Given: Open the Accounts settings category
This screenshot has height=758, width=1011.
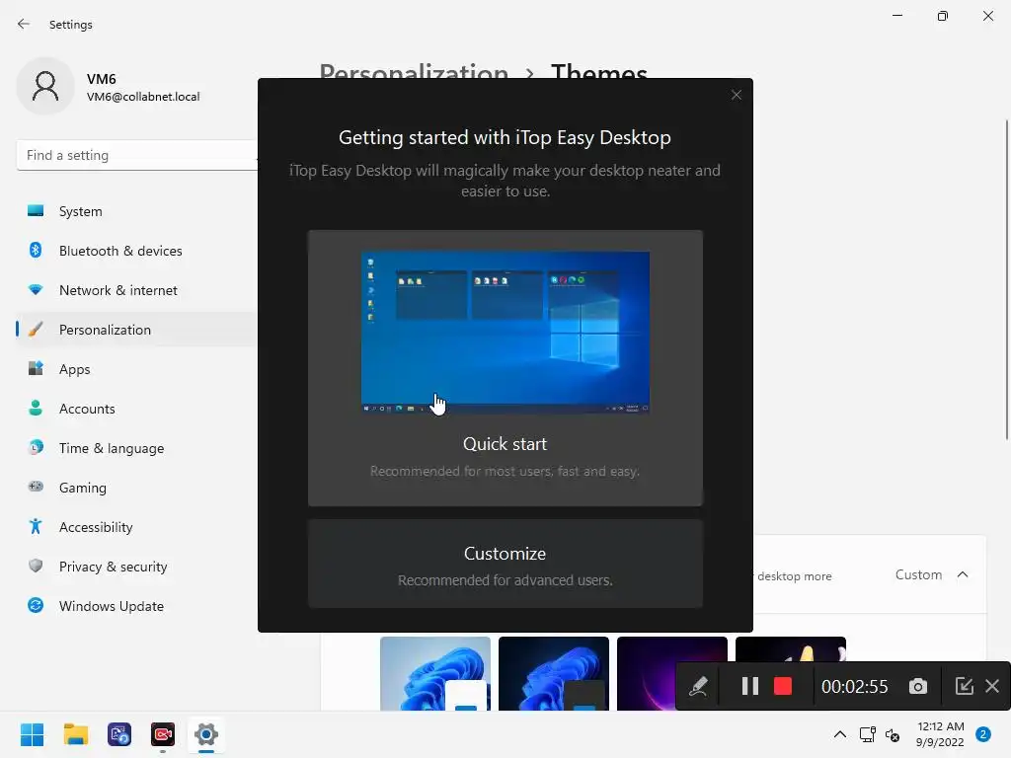Looking at the screenshot, I should (x=137, y=409).
